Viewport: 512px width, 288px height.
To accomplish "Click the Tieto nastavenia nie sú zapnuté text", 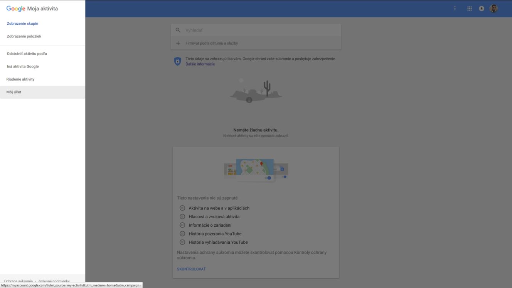I will (207, 198).
